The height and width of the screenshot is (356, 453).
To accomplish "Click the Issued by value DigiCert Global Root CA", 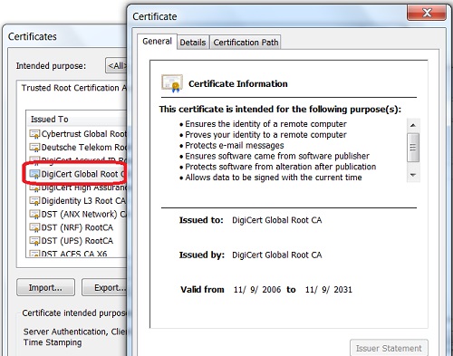I will tap(276, 255).
